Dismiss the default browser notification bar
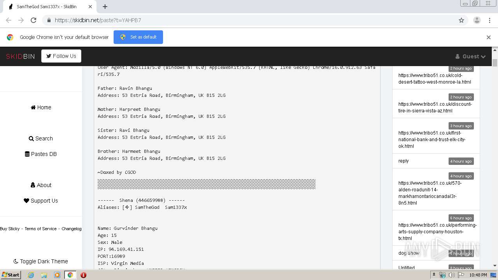The image size is (498, 280). click(489, 37)
